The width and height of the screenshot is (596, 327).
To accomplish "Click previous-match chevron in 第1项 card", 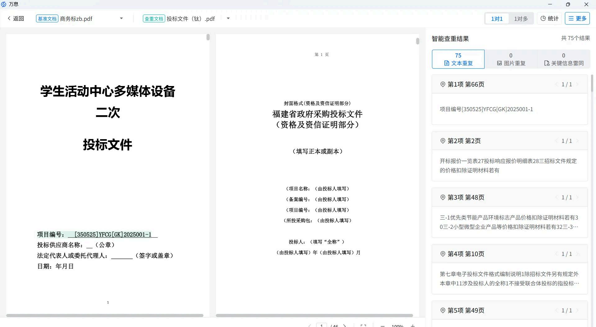I will pyautogui.click(x=556, y=84).
